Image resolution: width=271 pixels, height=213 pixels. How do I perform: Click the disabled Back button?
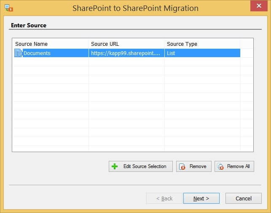click(164, 198)
